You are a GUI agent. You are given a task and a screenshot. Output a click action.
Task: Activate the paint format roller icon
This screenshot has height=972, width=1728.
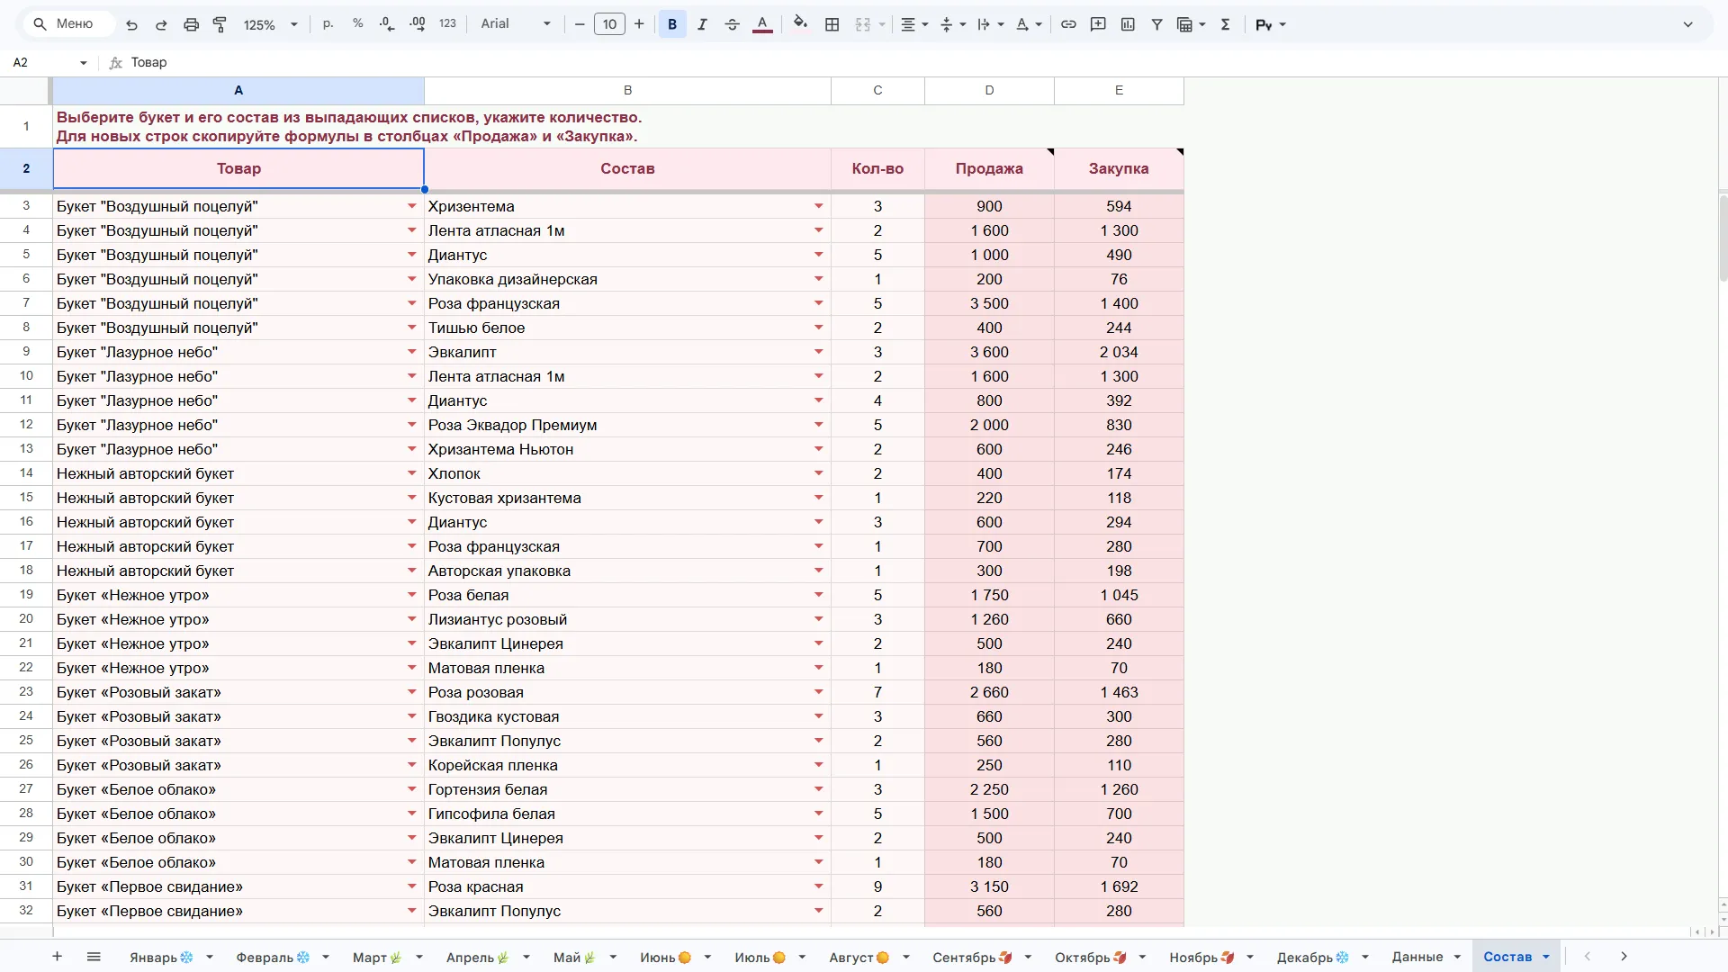pos(220,24)
